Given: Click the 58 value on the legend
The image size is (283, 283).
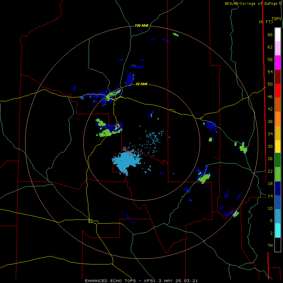Looking at the screenshot, I should click(x=270, y=59).
